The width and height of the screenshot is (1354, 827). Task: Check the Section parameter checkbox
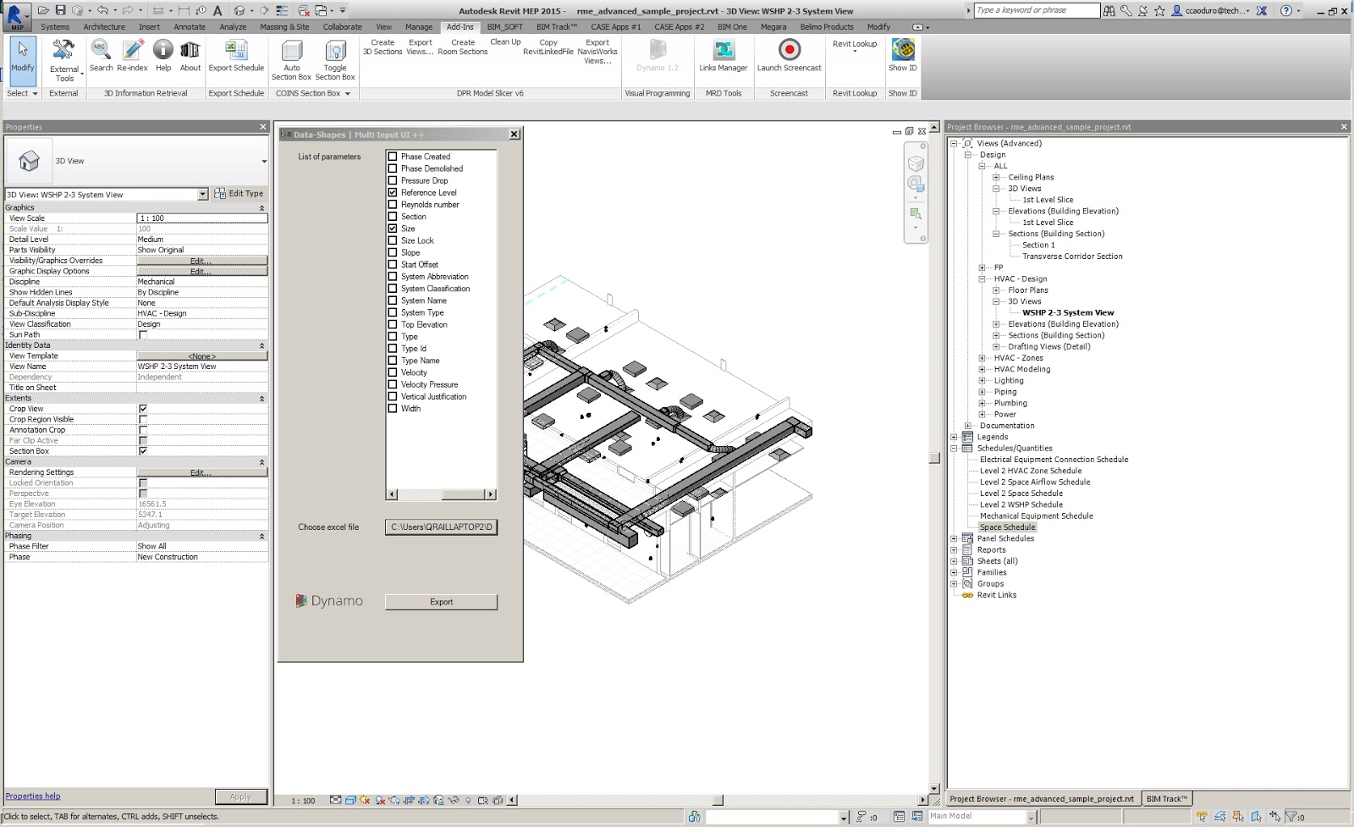[392, 216]
